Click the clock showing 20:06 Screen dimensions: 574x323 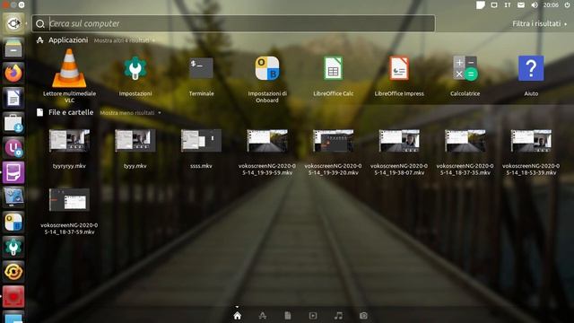click(551, 5)
